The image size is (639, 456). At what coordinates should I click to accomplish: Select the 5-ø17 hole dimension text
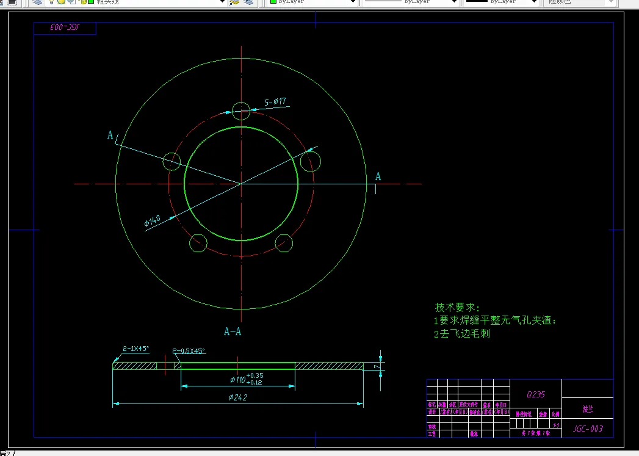click(x=275, y=101)
